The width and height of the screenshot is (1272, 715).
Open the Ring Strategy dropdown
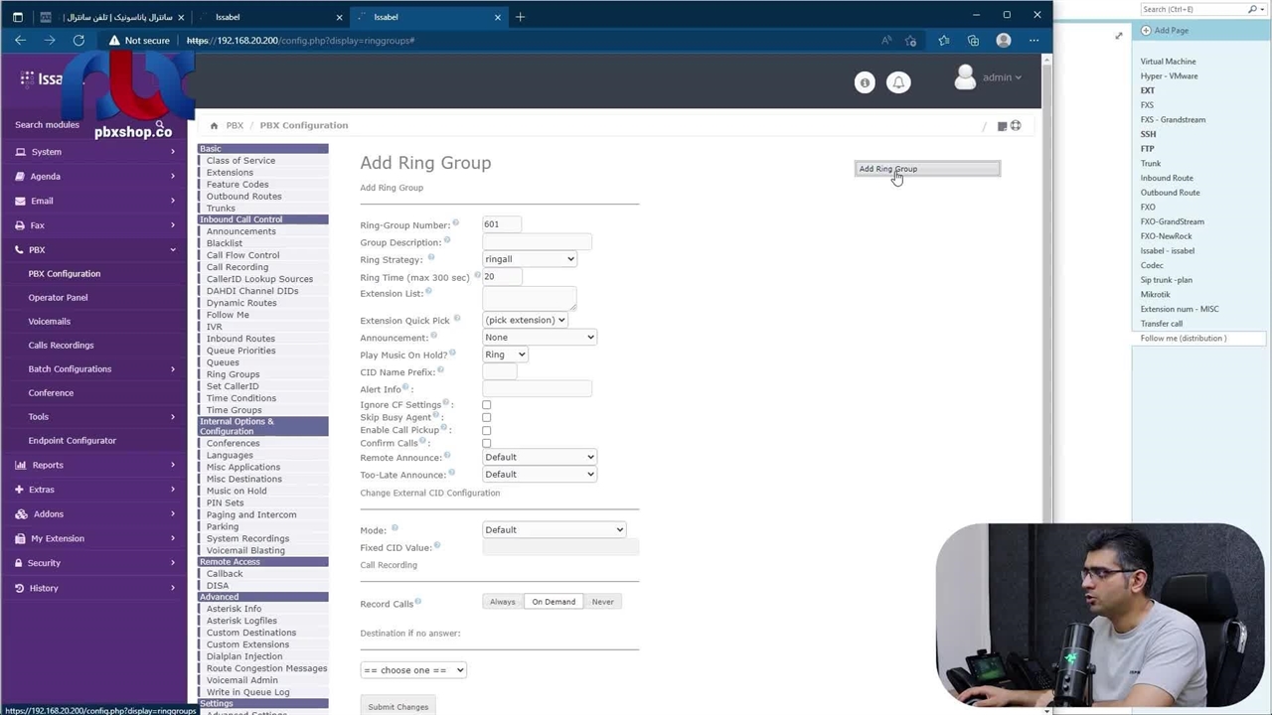(x=529, y=259)
